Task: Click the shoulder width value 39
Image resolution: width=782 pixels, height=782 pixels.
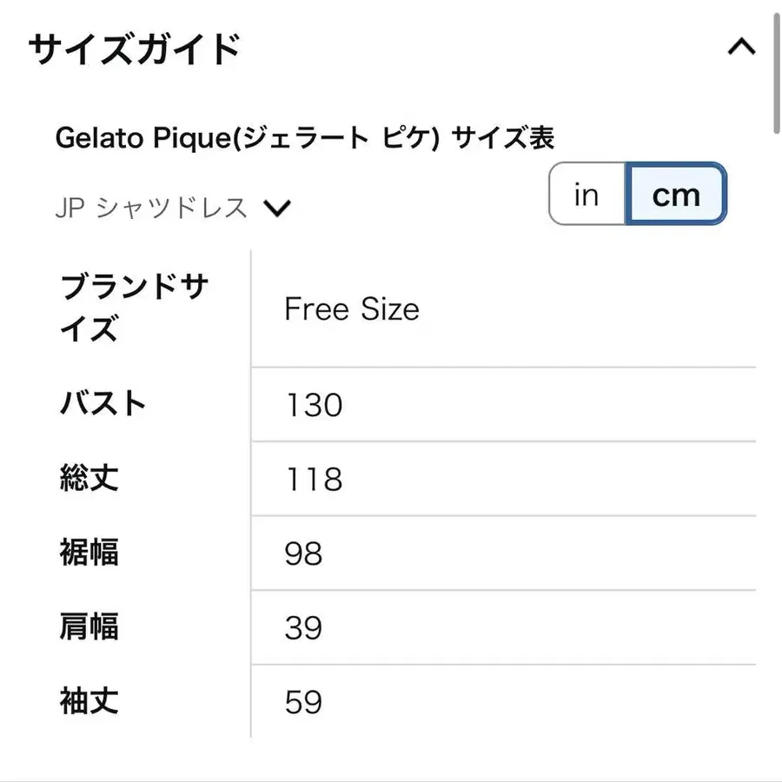Action: pos(303,628)
